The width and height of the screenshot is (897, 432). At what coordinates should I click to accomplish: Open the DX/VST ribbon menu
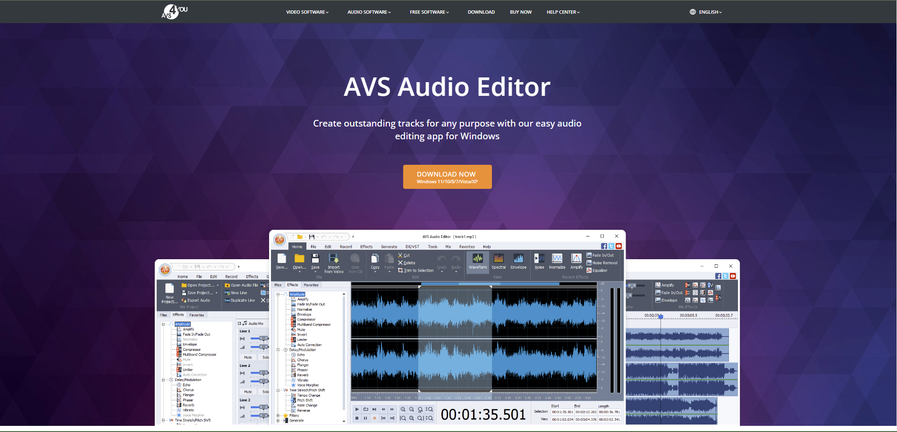point(412,246)
